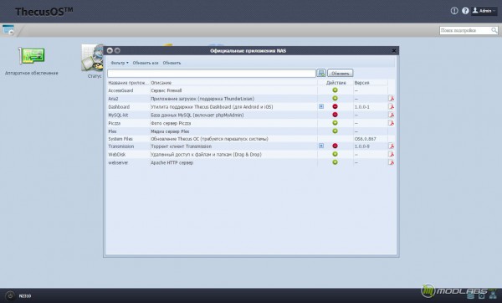Click the N2310 device label in the bottom bar
The height and width of the screenshot is (303, 502).
pos(24,296)
